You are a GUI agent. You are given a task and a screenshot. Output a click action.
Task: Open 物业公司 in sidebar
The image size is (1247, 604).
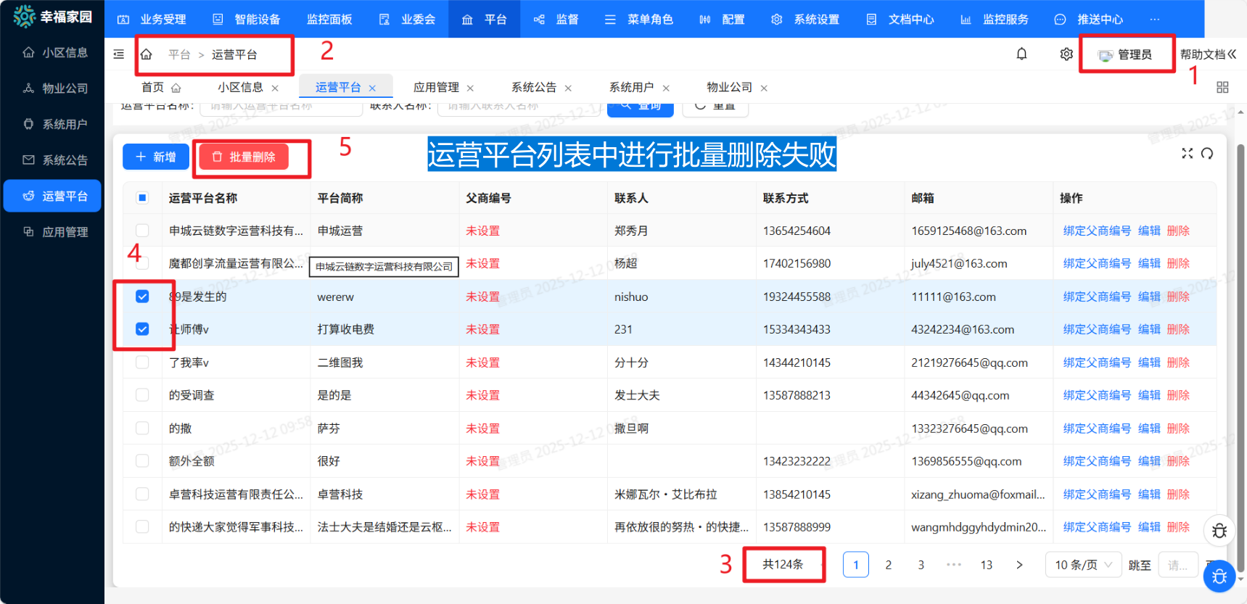(x=52, y=88)
